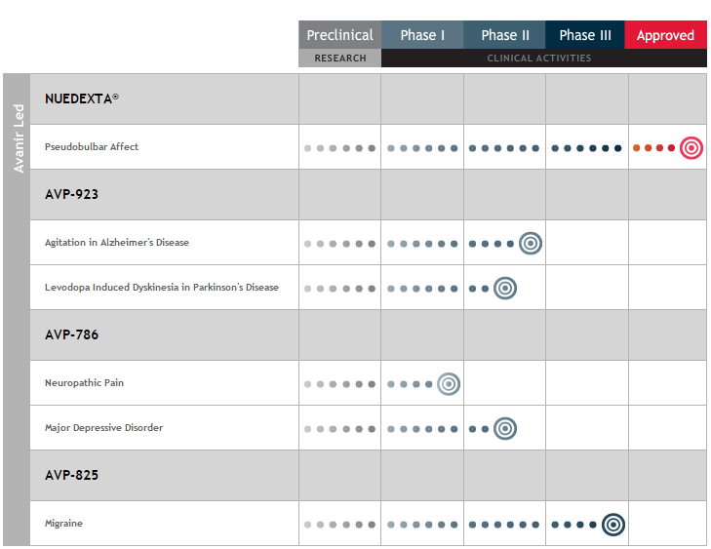Select the Phase II header tab
Viewport: 711px width, 549px height.
[x=504, y=35]
